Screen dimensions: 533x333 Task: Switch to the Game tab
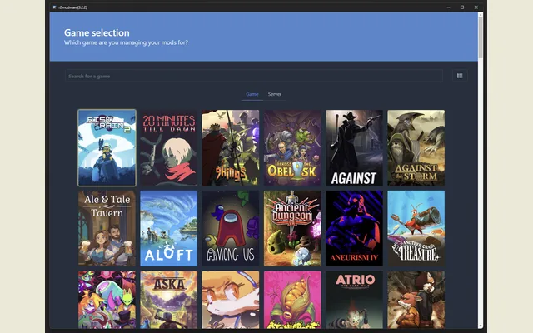(252, 94)
